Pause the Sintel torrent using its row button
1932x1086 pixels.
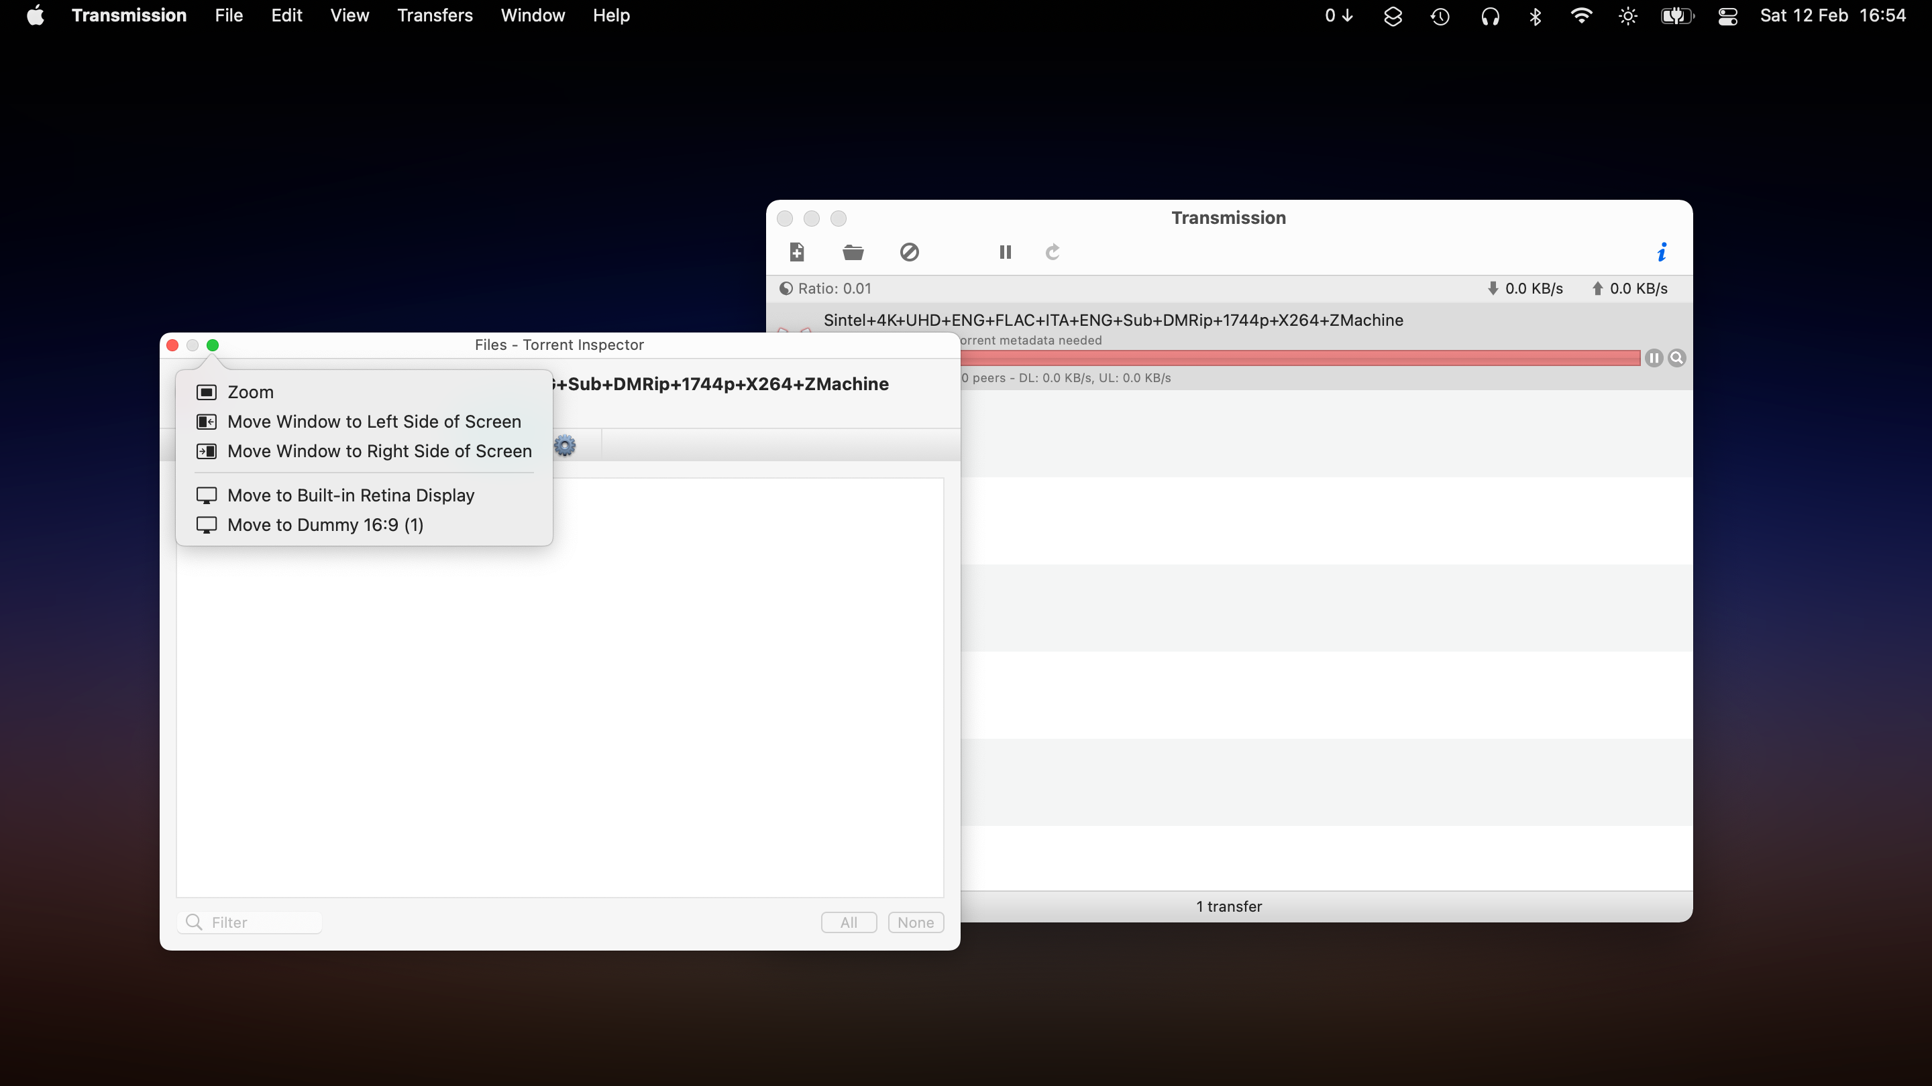1653,358
